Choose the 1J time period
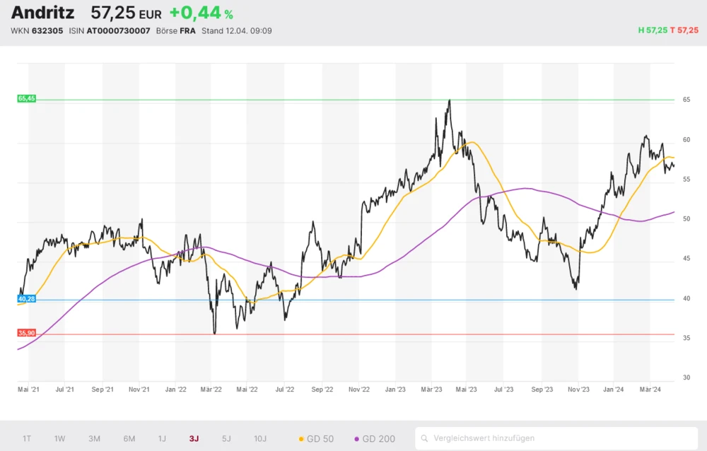This screenshot has width=707, height=451. coord(162,438)
